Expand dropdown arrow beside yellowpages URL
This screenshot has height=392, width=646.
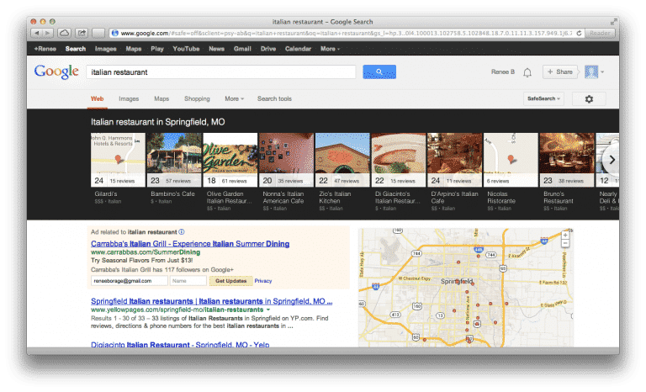tap(268, 310)
